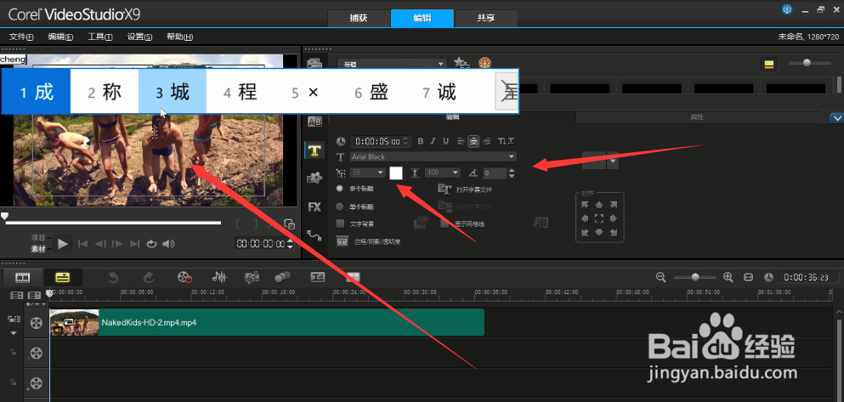Apply italic formatting to title
The width and height of the screenshot is (844, 402).
point(433,142)
